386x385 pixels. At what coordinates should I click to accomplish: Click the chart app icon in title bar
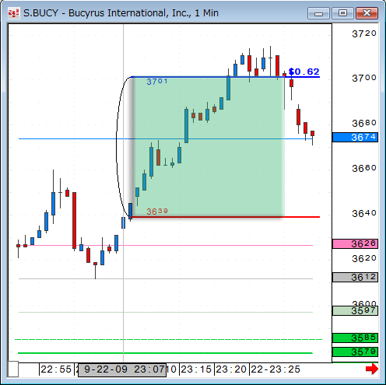[x=13, y=13]
